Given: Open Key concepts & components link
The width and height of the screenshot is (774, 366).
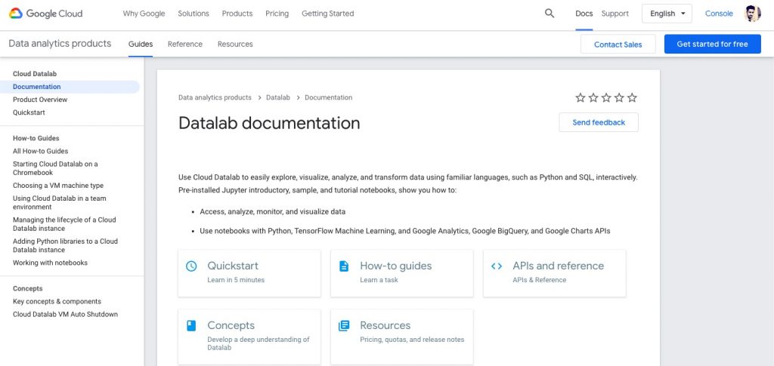Looking at the screenshot, I should pos(57,301).
